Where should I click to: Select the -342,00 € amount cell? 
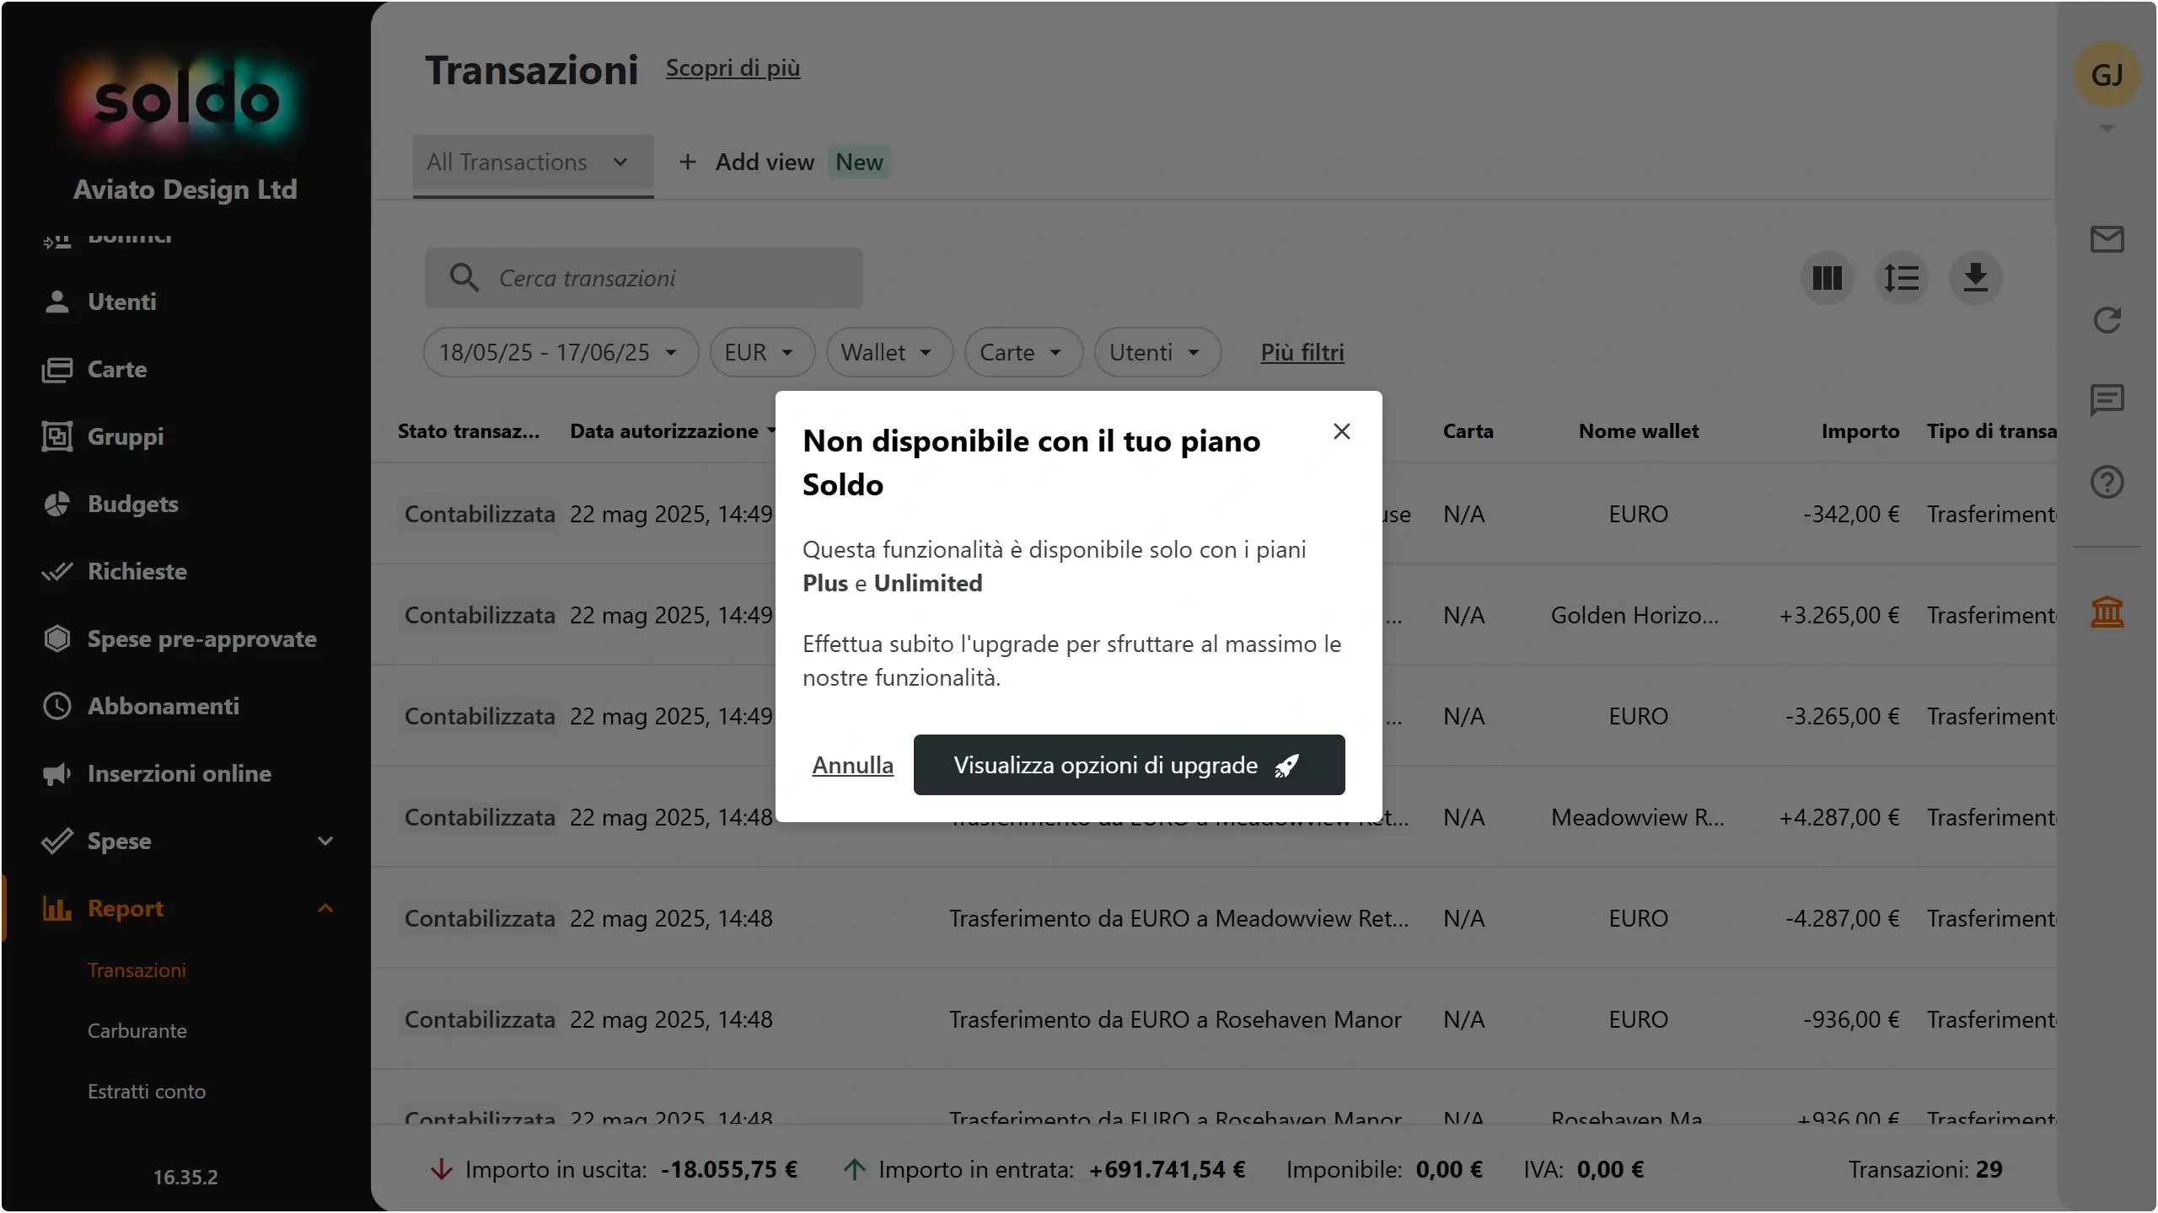1850,514
